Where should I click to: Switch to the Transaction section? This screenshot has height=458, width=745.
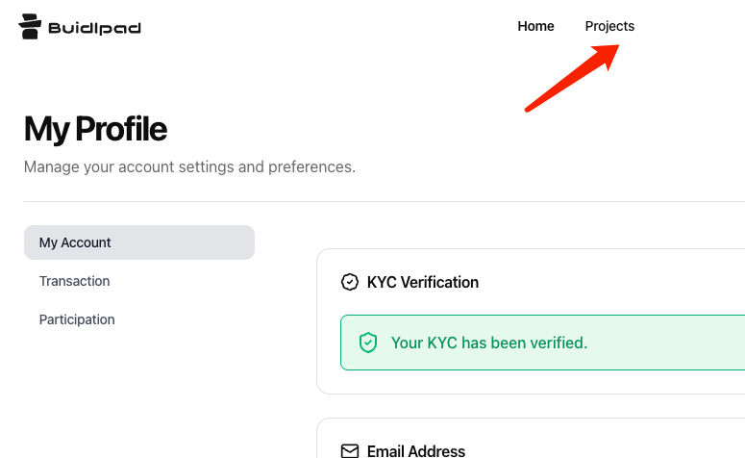75,281
